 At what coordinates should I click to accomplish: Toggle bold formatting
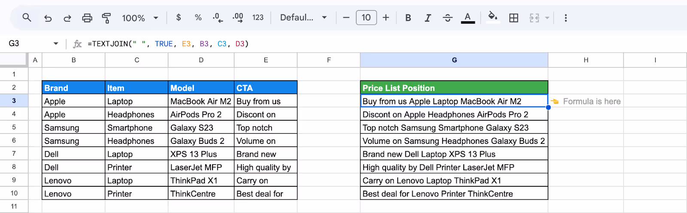coord(408,18)
